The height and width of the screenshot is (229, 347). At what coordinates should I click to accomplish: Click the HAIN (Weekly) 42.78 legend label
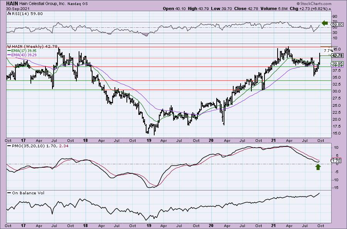[35, 47]
